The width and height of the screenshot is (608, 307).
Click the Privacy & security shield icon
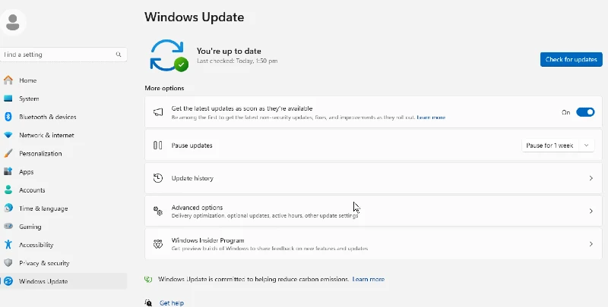(x=8, y=263)
